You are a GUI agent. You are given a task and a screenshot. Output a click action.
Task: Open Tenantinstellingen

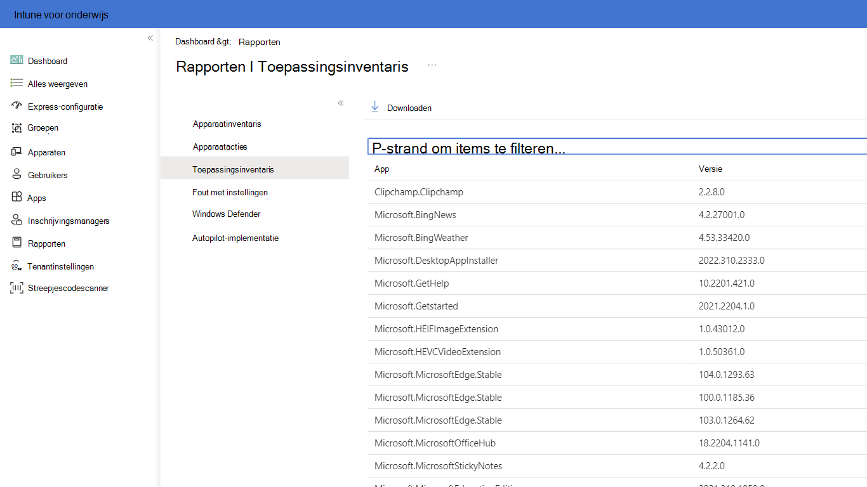pos(60,266)
